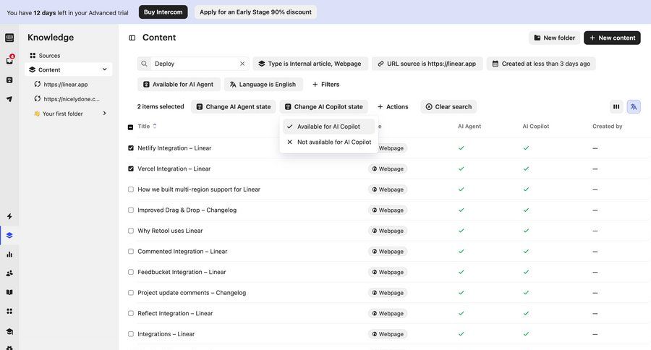Open the apps grid icon in sidebar
The image size is (651, 350).
pos(9,311)
